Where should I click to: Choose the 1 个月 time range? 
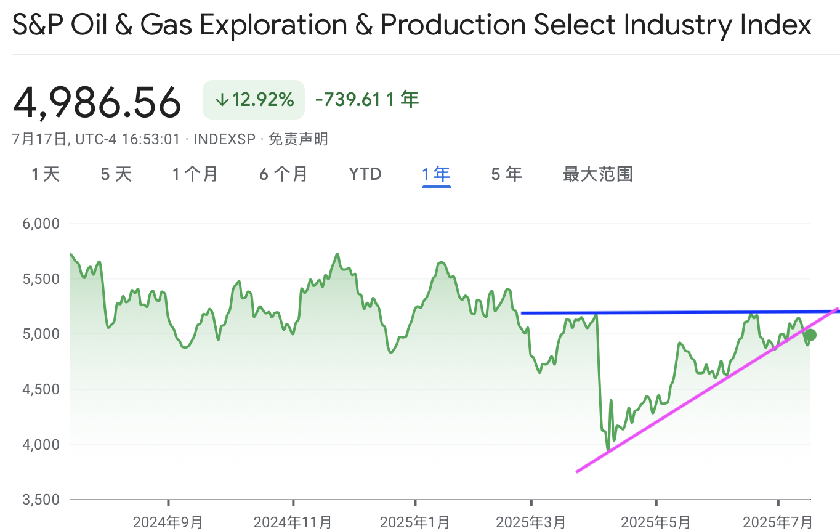pos(195,174)
